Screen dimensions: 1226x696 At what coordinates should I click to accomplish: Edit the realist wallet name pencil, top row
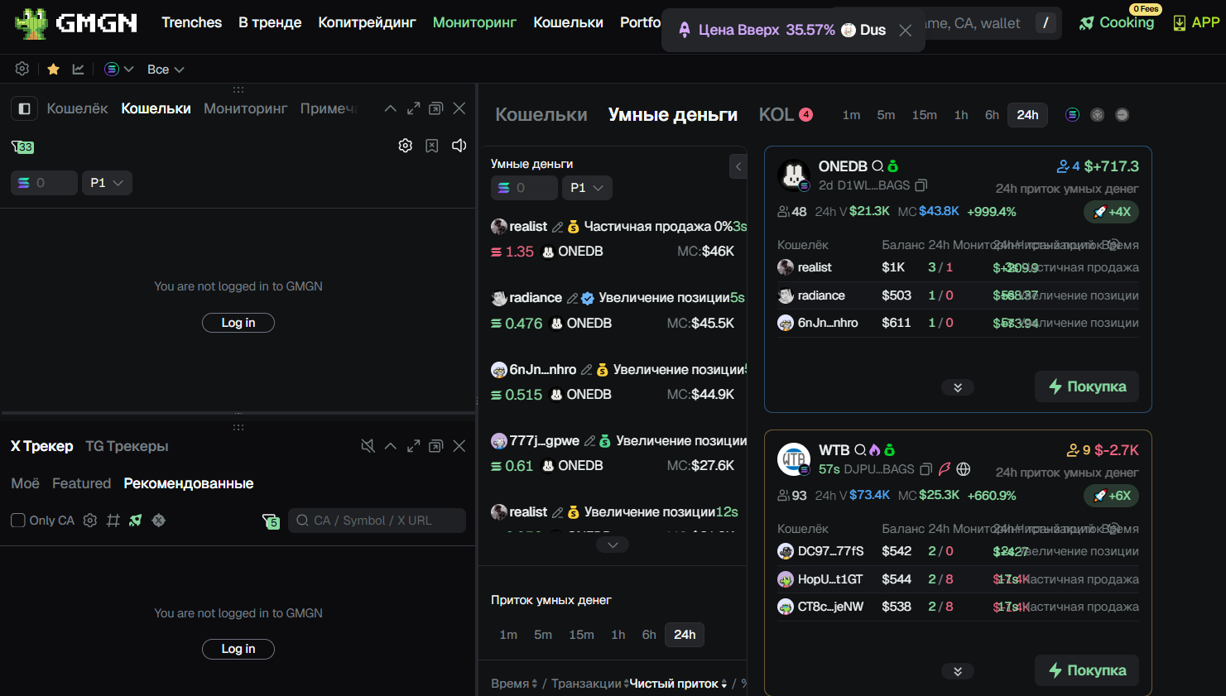(558, 227)
